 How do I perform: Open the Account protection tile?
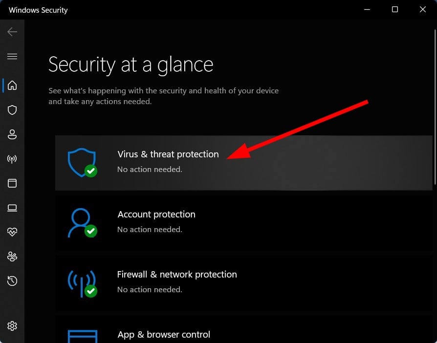pyautogui.click(x=243, y=223)
